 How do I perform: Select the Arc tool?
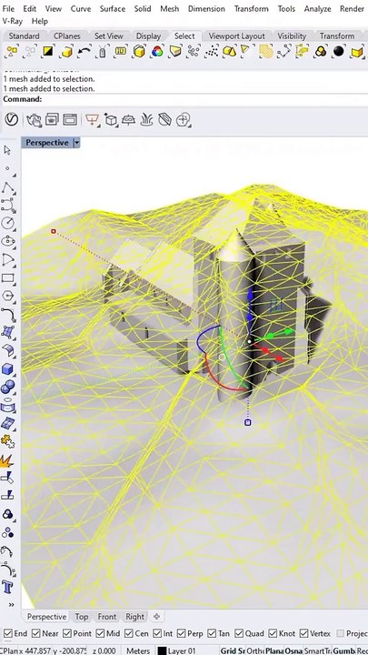(x=8, y=260)
